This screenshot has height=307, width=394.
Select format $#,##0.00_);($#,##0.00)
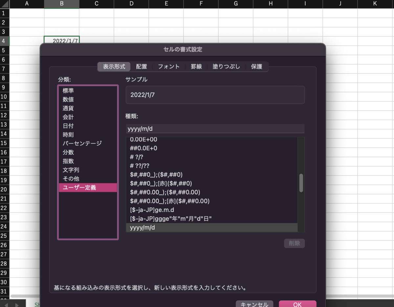coord(212,192)
